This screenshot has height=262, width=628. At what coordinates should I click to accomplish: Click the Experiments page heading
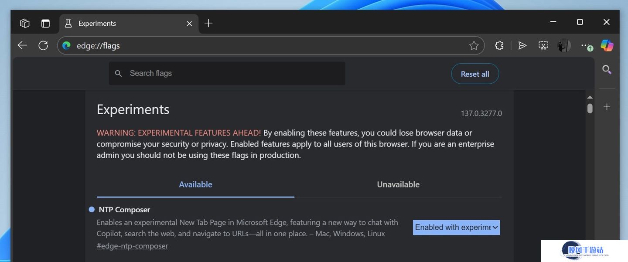[133, 109]
